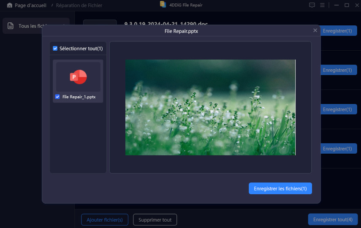Select Tous les fichiers sidebar tab
Viewport: 361px width, 228px height.
pyautogui.click(x=36, y=26)
